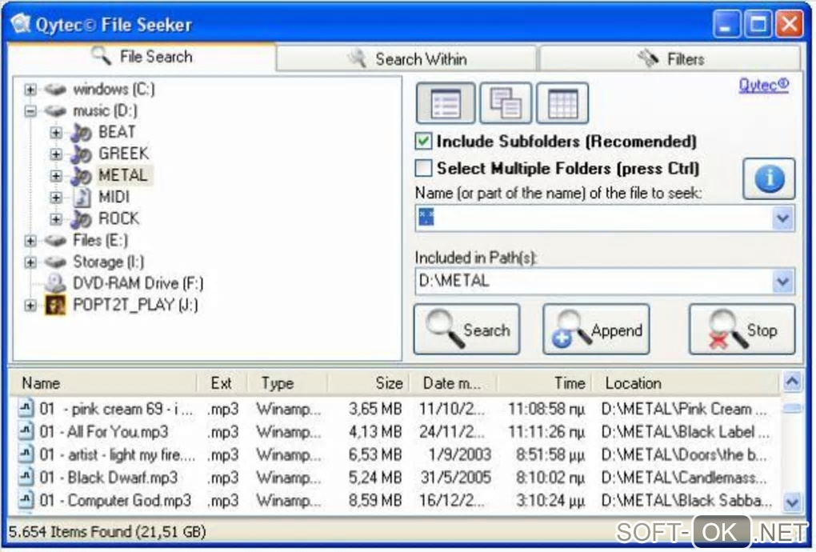Viewport: 816px width, 552px height.
Task: Click the Files (E:) drive icon
Action: (55, 240)
